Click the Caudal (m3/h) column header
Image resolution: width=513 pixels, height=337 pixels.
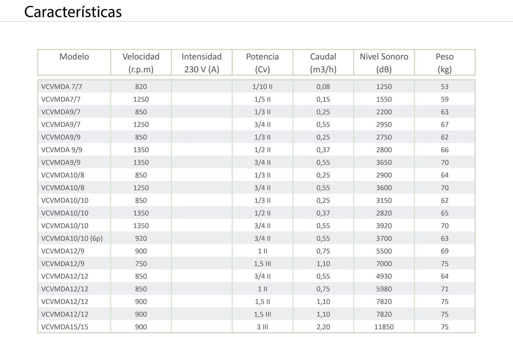tap(323, 63)
